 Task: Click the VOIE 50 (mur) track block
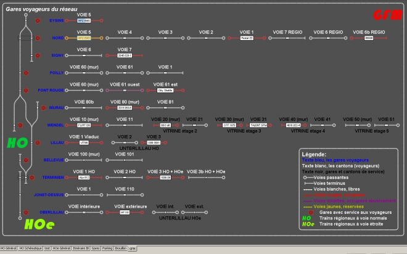358,125
